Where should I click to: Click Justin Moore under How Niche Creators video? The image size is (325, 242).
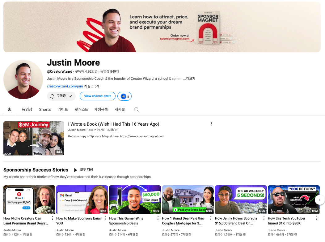pyautogui.click(x=12, y=230)
